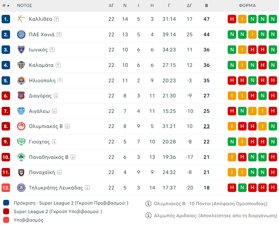Click the Olympiacos B team crest

coord(21,126)
